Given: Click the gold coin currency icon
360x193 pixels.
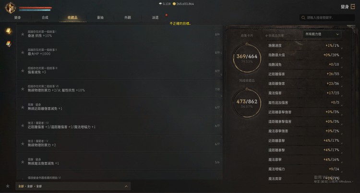Looking at the screenshot, I should click(x=174, y=4).
